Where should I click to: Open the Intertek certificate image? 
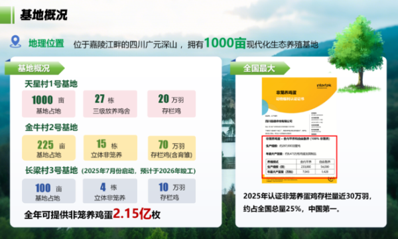click(x=299, y=130)
